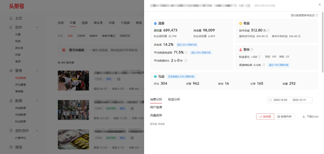Viewport: 324px width, 154px height.
Task: Switch to 小视频 content tab
Action: [125, 23]
